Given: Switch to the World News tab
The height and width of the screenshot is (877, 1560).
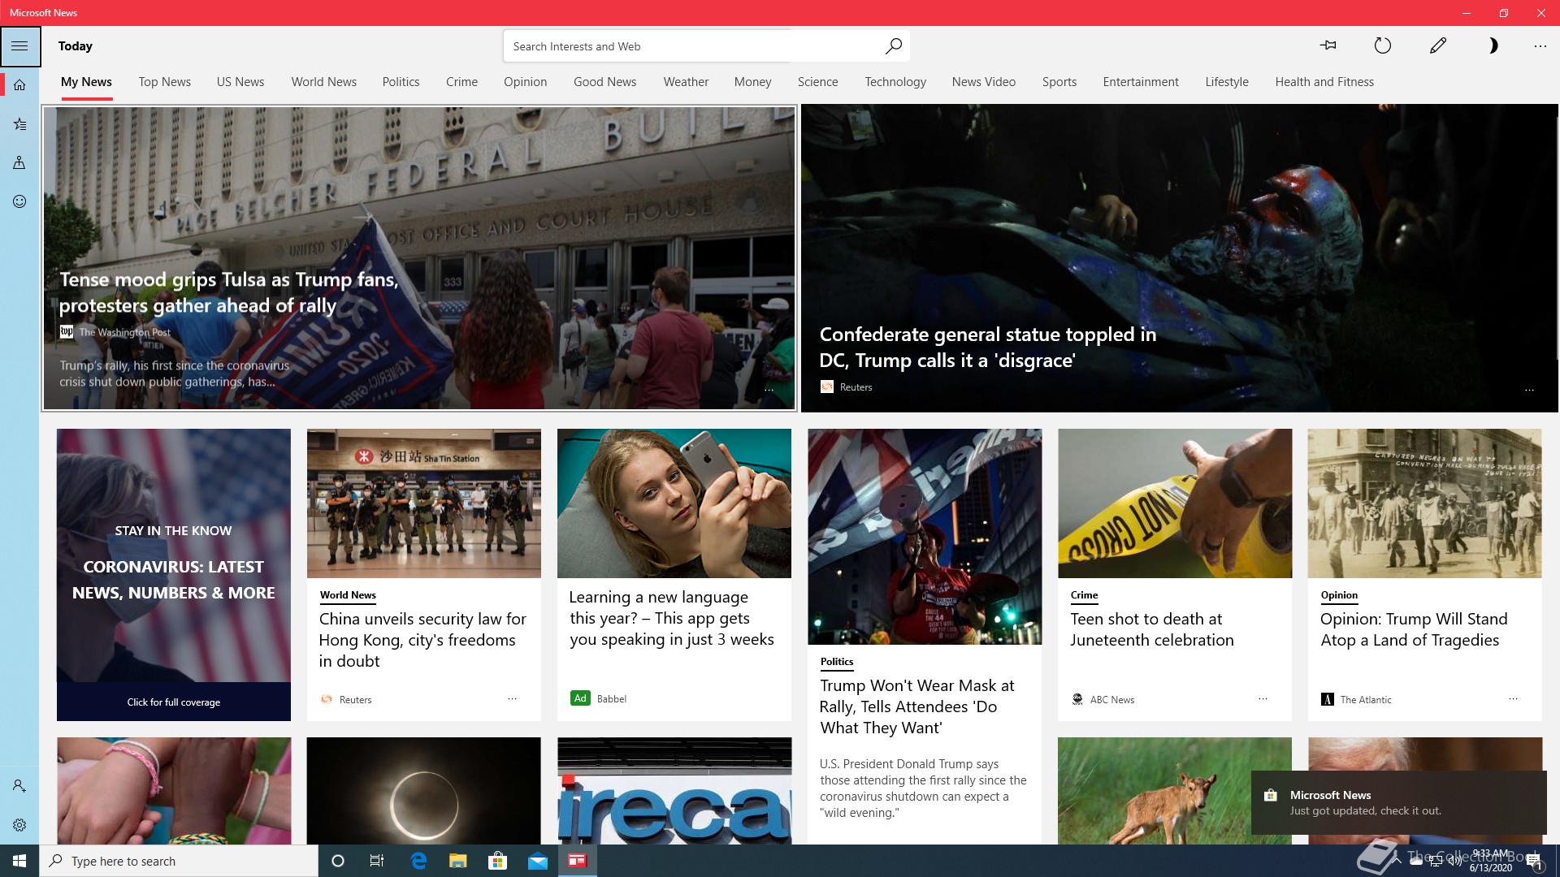Looking at the screenshot, I should (323, 82).
